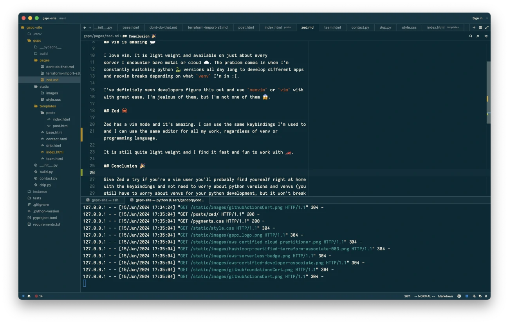
Task: Expand the tests folder
Action: pos(37,198)
